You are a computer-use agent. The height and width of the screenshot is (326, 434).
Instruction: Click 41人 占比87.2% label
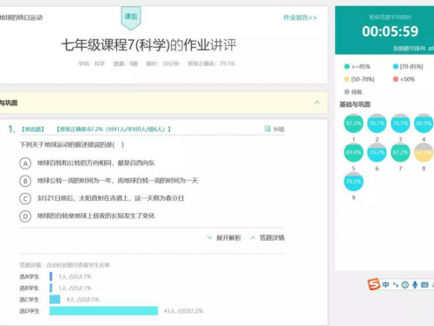coord(183,311)
